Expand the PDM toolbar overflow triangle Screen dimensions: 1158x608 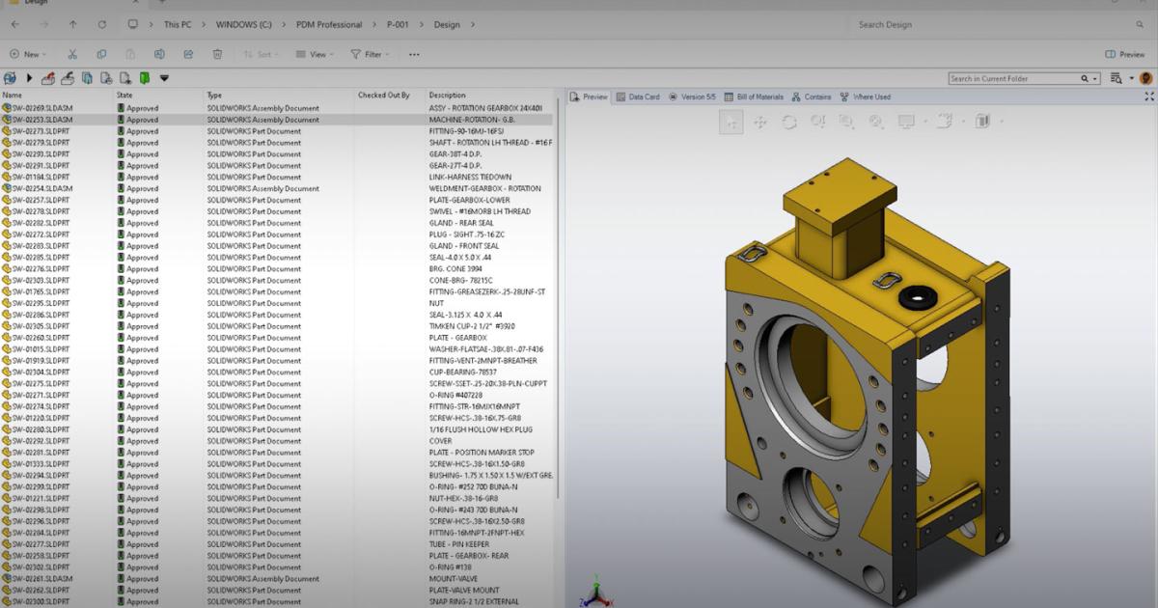coord(164,78)
